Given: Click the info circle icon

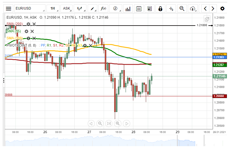Looking at the screenshot, I should pyautogui.click(x=115, y=9).
